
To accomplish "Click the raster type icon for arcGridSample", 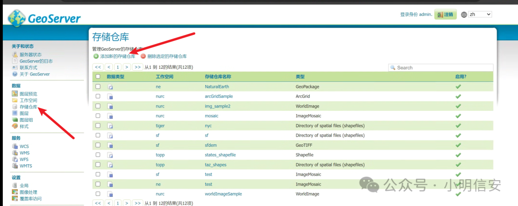I will (111, 97).
